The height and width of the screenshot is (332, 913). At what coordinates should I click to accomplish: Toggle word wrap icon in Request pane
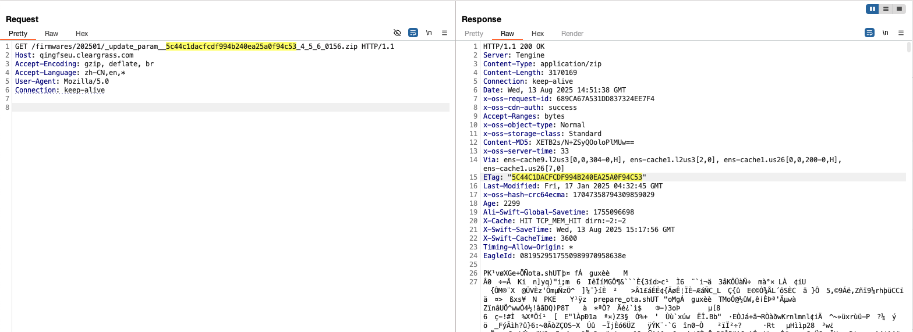point(413,33)
